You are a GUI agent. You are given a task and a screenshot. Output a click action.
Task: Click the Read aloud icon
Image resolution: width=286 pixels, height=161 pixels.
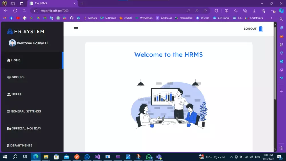197,11
